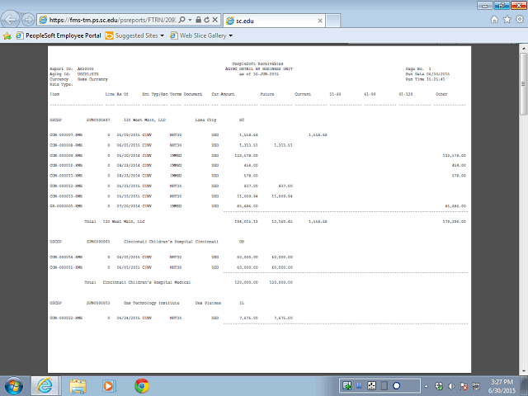Screen dimensions: 528x396
Task: Switch to the sc.edu tab
Action: (x=273, y=21)
